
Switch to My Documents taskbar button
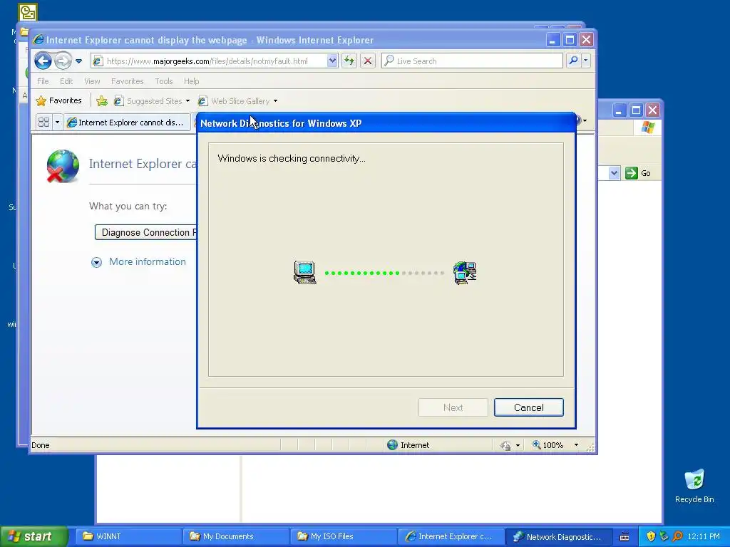(x=235, y=536)
